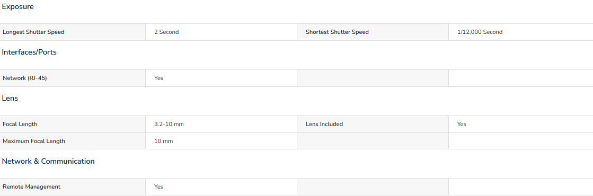Screen dimensions: 593x196
Task: Click the Yes value beside Remote Management
Action: tap(158, 187)
